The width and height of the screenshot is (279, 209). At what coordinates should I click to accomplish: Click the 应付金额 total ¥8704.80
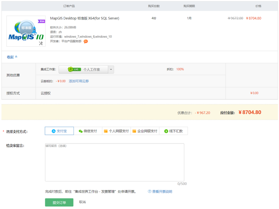pyautogui.click(x=250, y=112)
